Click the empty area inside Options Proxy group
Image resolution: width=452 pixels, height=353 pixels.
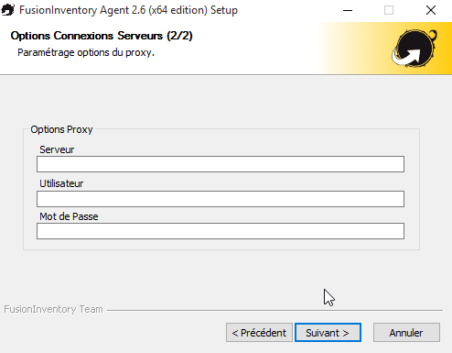click(221, 244)
